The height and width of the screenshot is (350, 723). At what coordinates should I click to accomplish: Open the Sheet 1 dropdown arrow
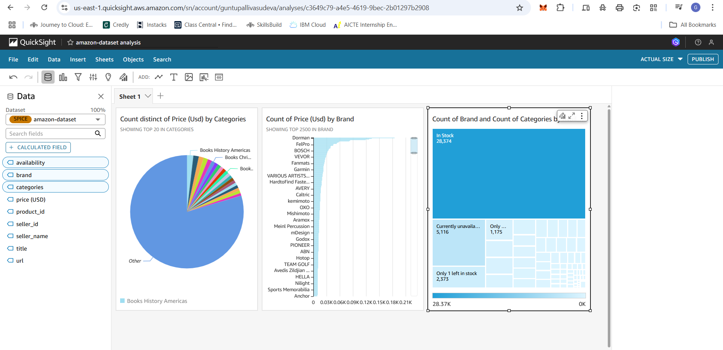coord(148,96)
